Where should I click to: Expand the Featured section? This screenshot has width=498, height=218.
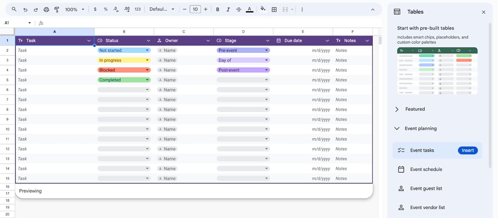pyautogui.click(x=397, y=109)
